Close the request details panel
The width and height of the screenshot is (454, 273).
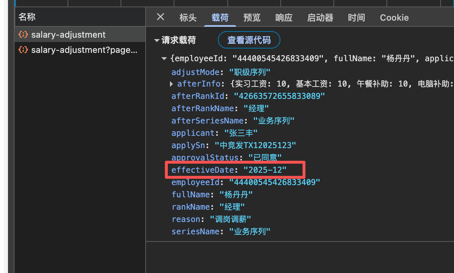(x=160, y=17)
